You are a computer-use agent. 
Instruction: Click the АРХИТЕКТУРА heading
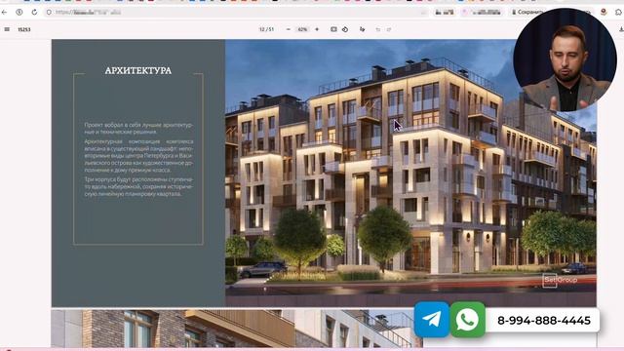coord(138,71)
